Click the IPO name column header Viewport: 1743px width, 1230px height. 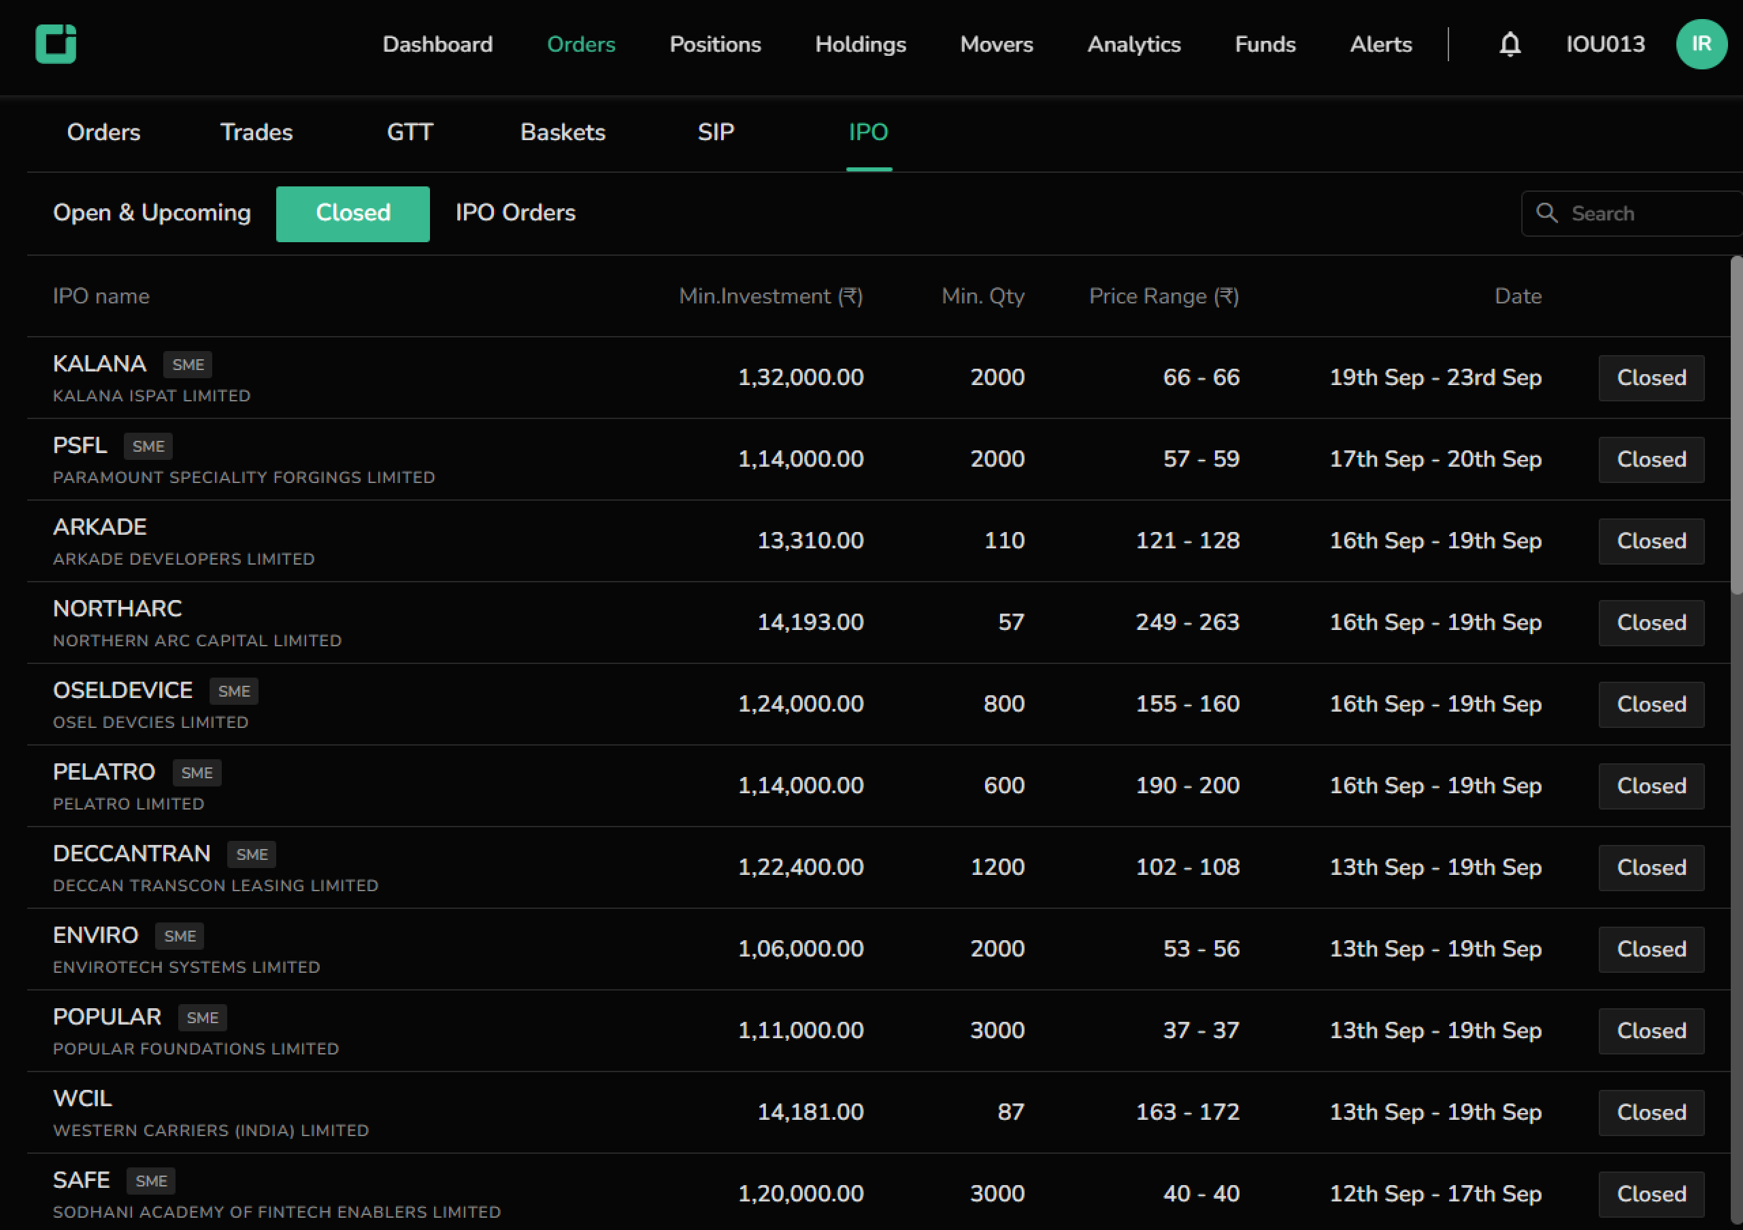101,296
